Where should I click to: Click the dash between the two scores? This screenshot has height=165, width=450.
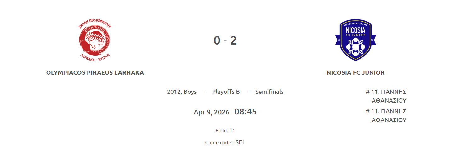pos(225,41)
